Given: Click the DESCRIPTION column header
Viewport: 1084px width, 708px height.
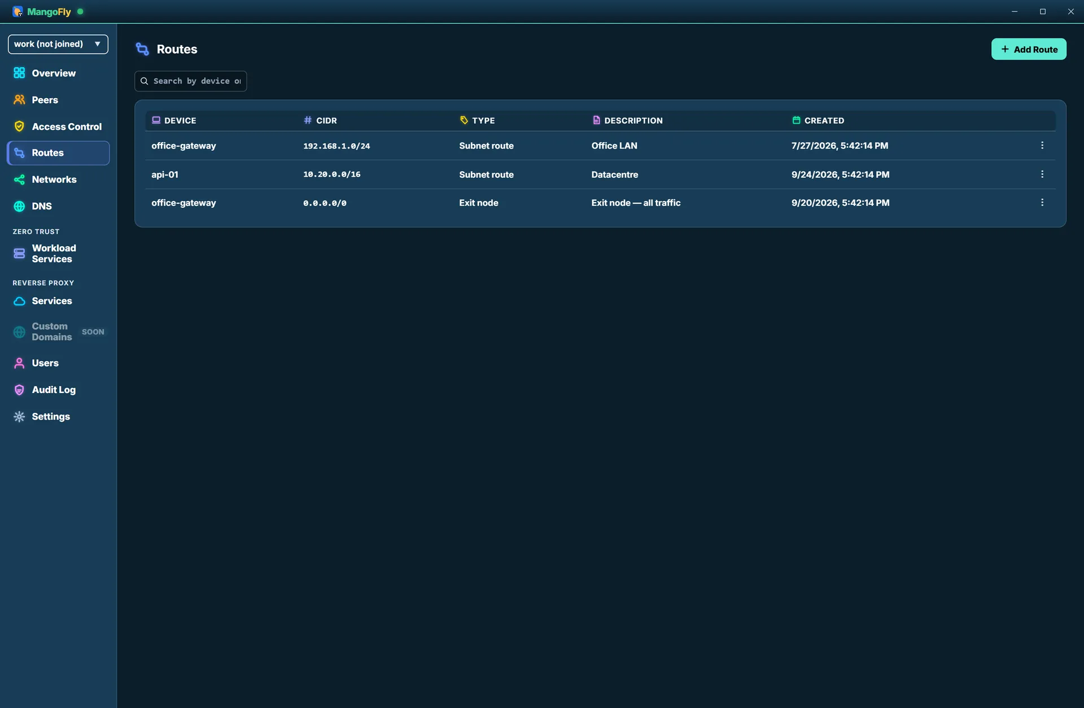Looking at the screenshot, I should (x=627, y=120).
